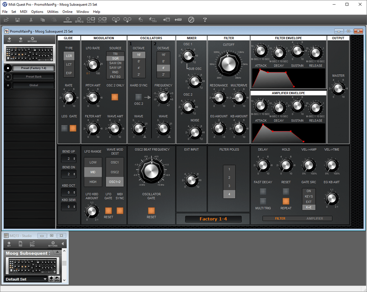Click the Open file toolbar icon
This screenshot has width=367, height=292.
click(x=6, y=20)
